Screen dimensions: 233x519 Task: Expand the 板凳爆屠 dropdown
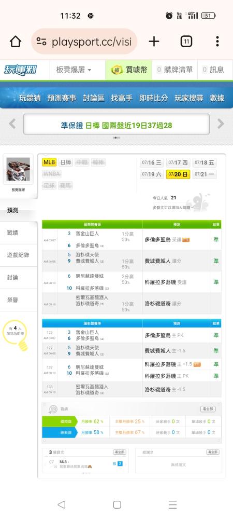point(74,70)
